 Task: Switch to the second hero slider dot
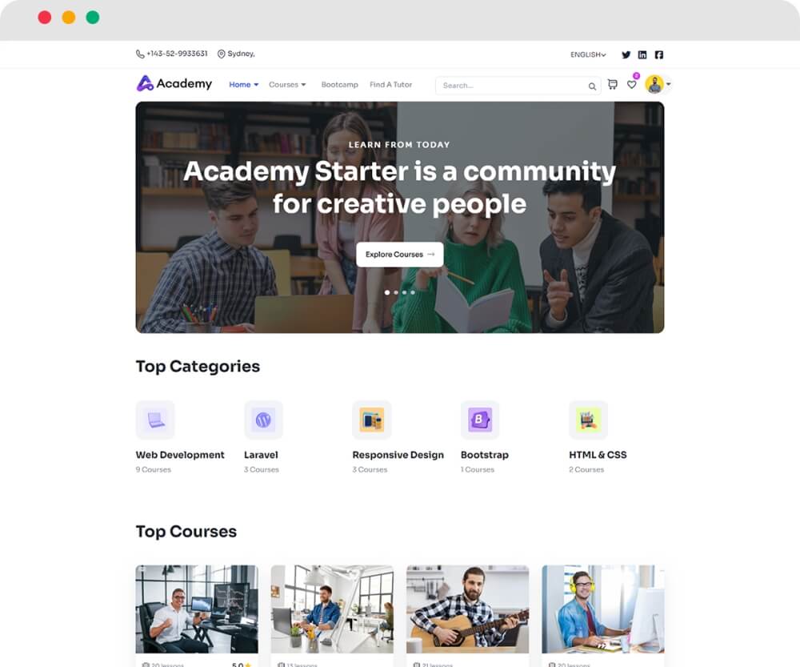pos(396,292)
